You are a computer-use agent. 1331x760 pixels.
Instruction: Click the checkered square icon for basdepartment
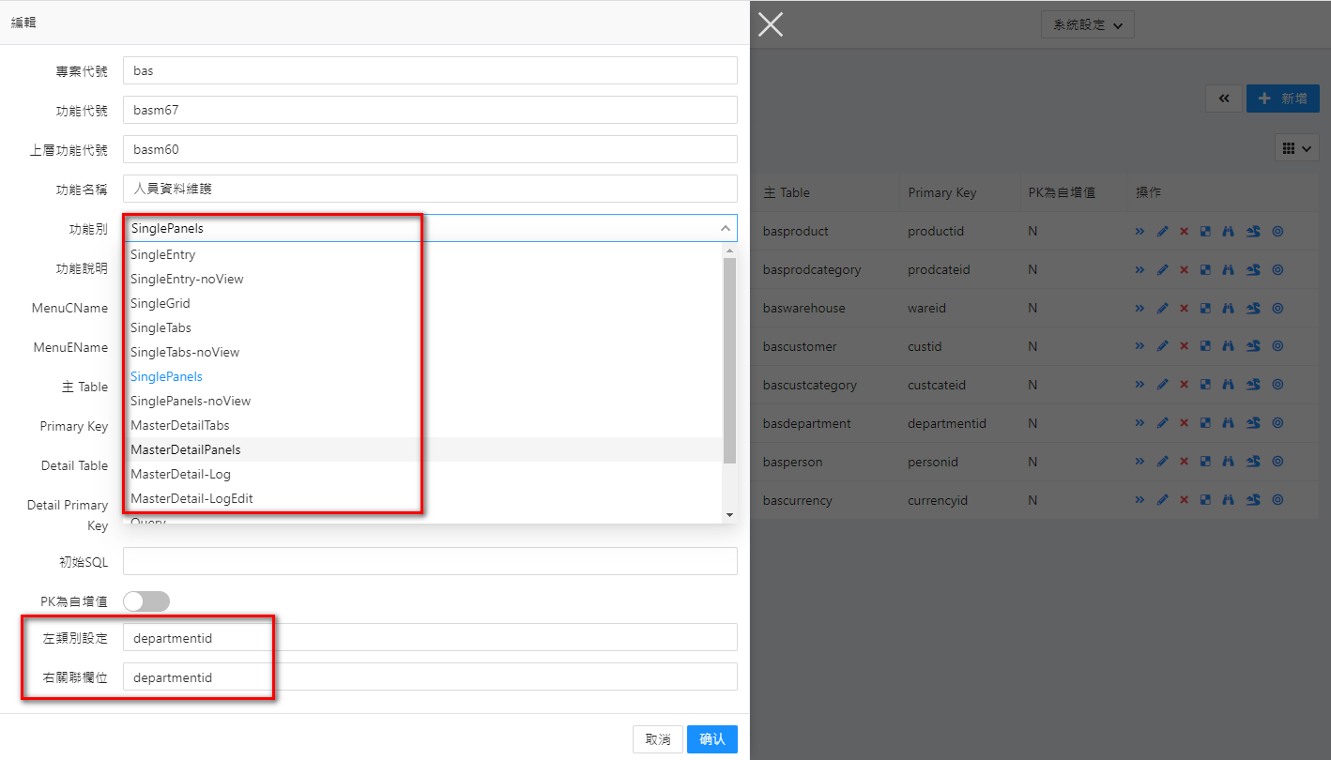tap(1205, 423)
